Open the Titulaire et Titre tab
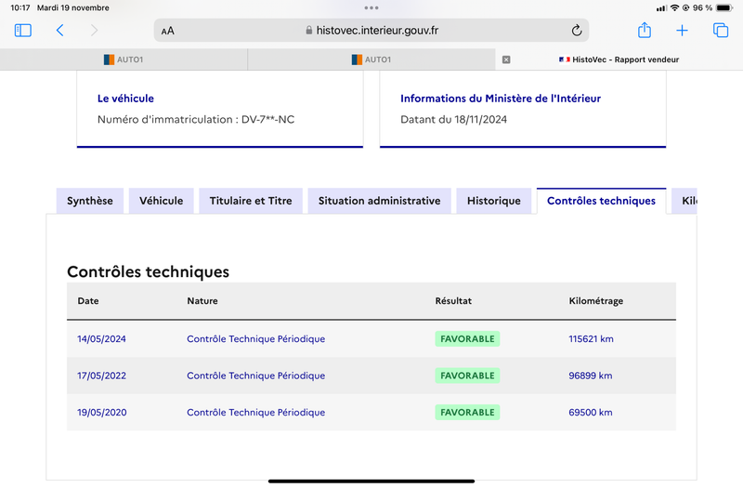Viewport: 743px width, 488px height. tap(251, 201)
